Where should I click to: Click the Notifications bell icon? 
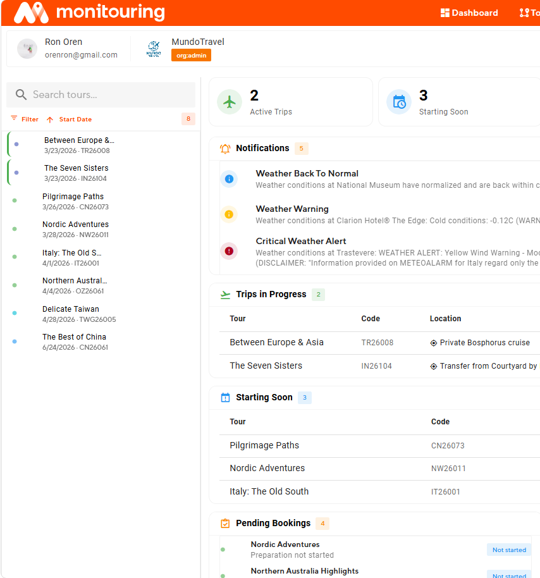225,148
